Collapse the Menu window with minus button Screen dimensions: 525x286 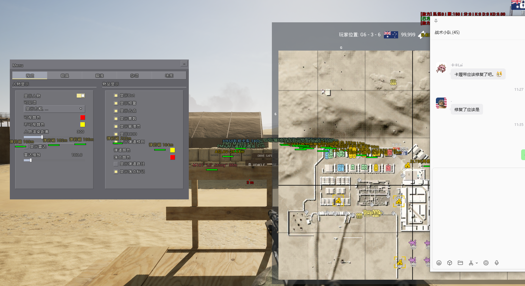click(184, 64)
